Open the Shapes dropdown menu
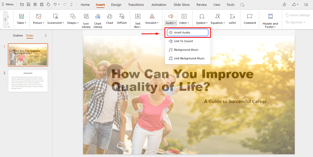 click(73, 23)
